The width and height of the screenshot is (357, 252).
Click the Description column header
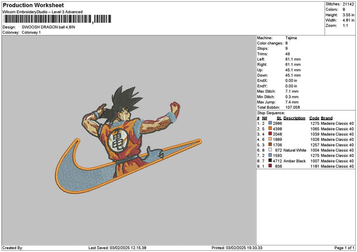(294, 118)
